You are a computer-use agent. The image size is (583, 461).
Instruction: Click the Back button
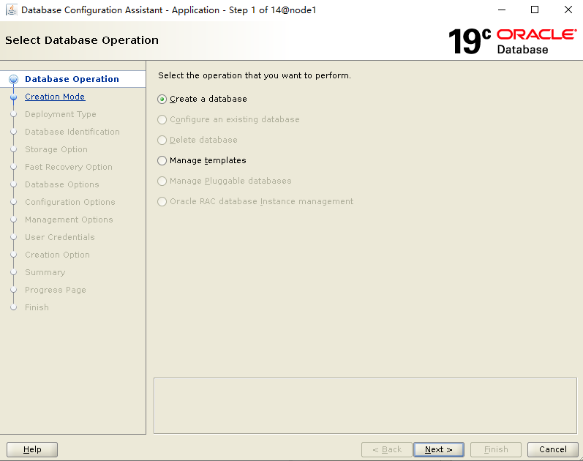tap(387, 449)
